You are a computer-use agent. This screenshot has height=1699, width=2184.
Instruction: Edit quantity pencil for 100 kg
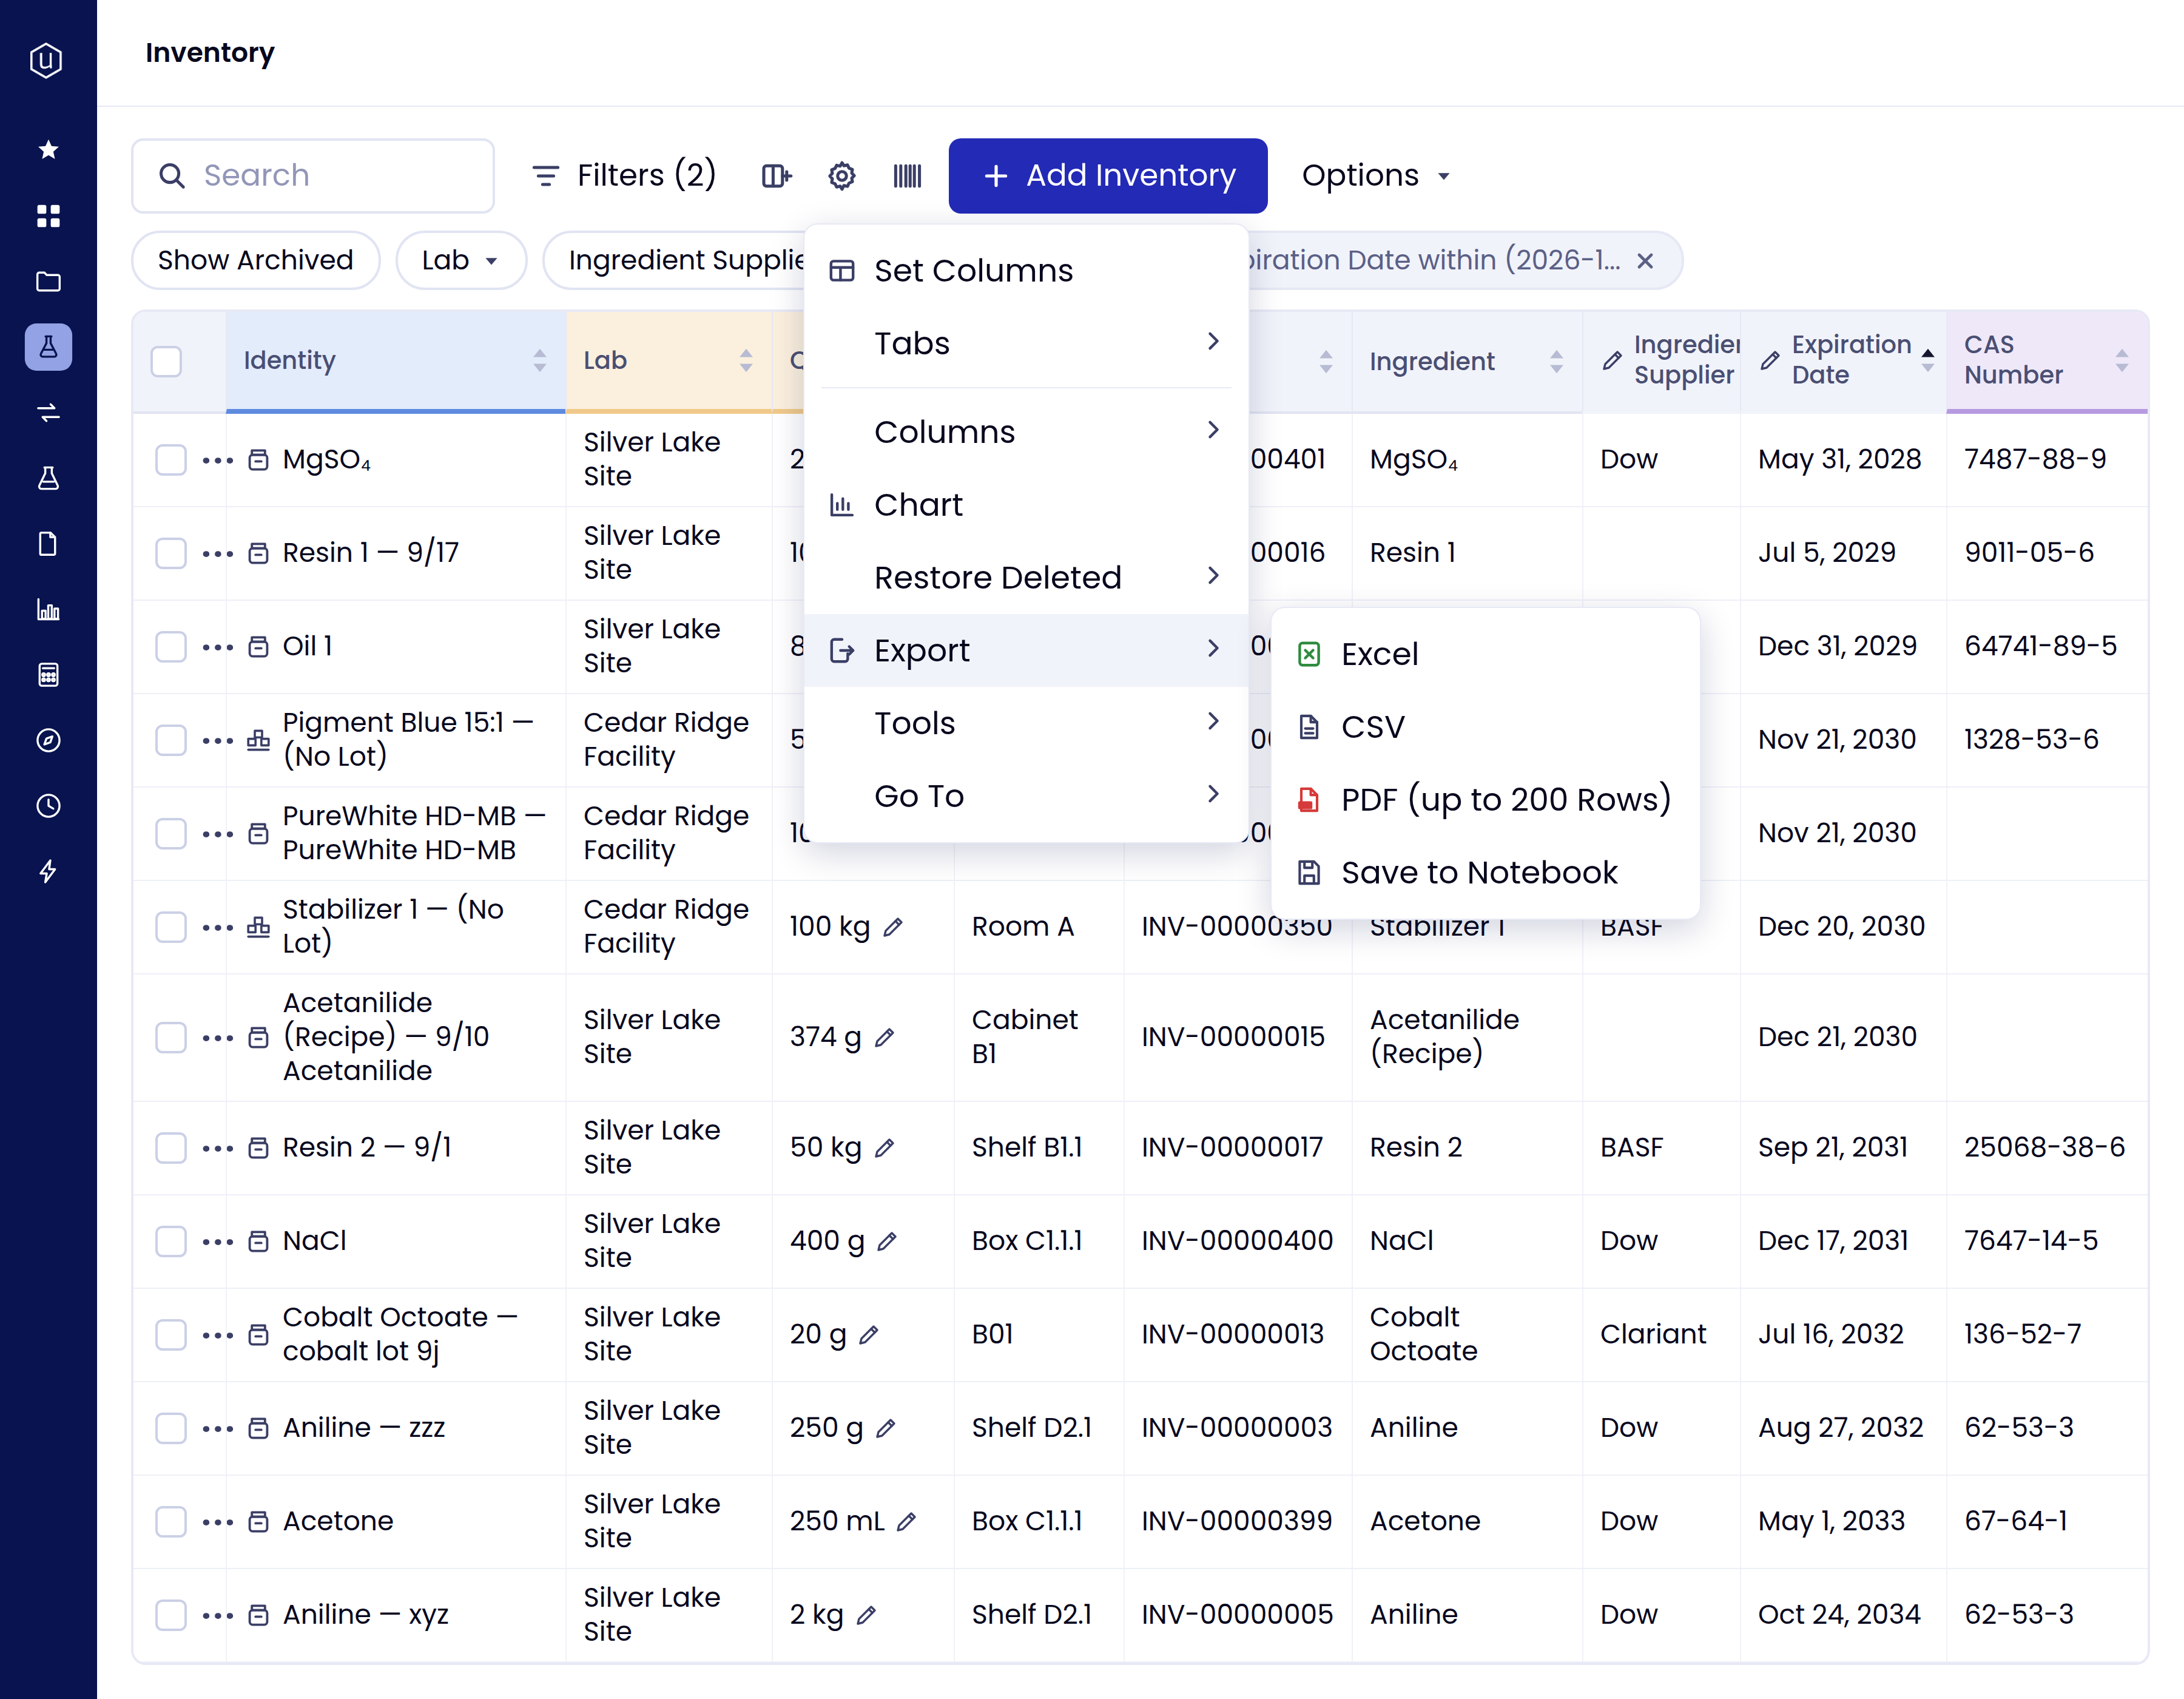pos(893,928)
